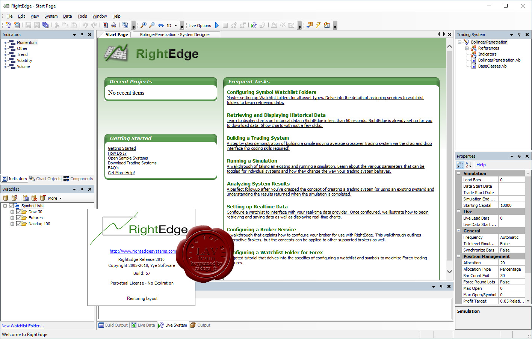532x339 pixels.
Task: Switch to BollingerPenetration System Designer tab
Action: click(175, 35)
